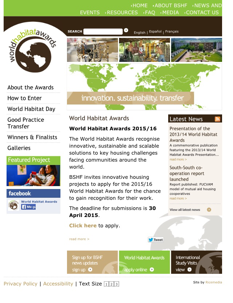Open the RSS feed icon in Latest News
The image size is (233, 303).
pyautogui.click(x=217, y=119)
